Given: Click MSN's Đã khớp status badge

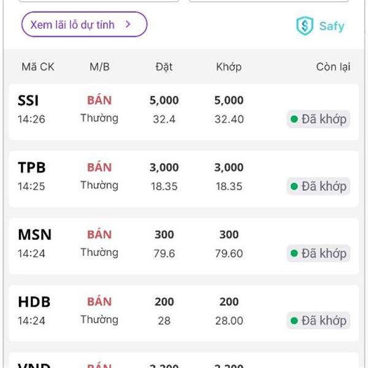Looking at the screenshot, I should pos(318,253).
